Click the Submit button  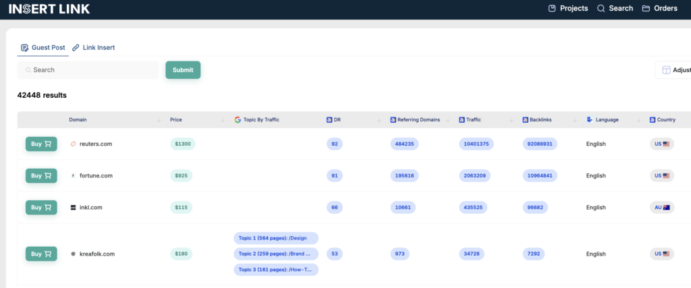pos(183,70)
